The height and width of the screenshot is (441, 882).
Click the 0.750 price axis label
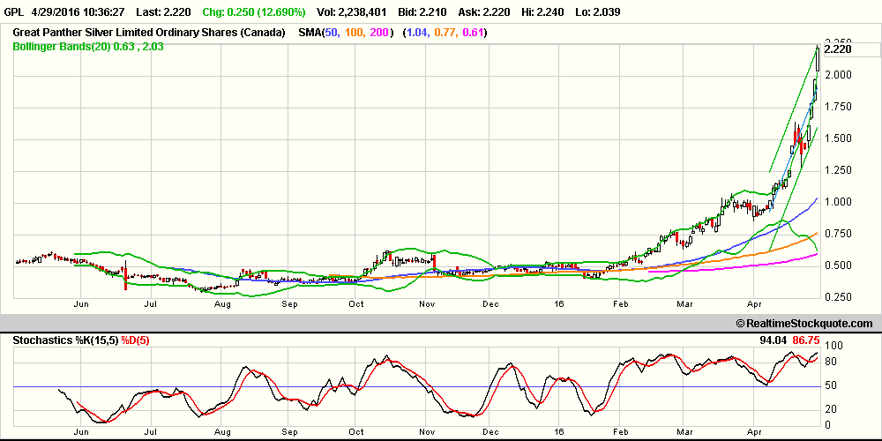(x=837, y=234)
